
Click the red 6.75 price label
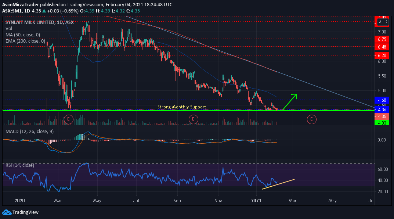click(x=382, y=39)
